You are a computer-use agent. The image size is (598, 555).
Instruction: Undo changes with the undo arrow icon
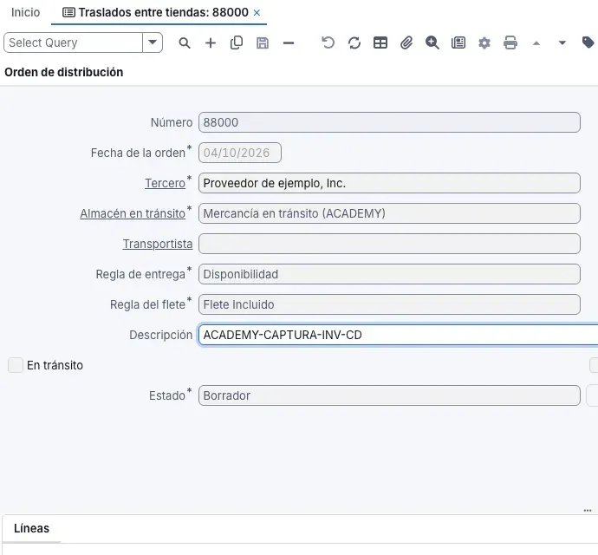(328, 42)
